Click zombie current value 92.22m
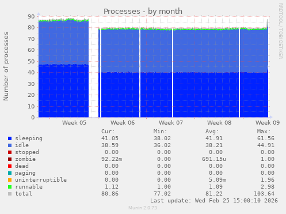Screen dimensions: 286x214 click(x=112, y=159)
